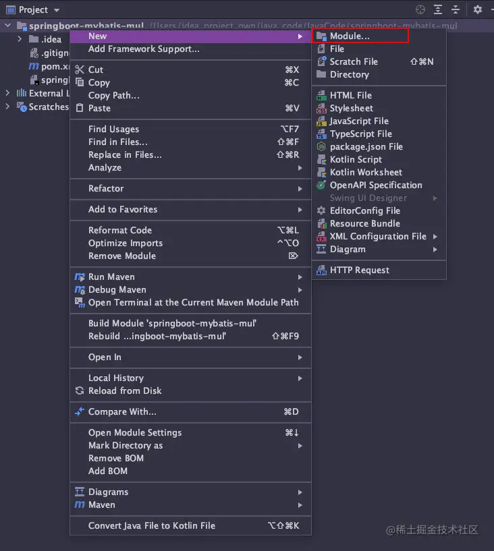Viewport: 494px width, 551px height.
Task: Select Rebuild ...ingboot-mybatis-mul'
Action: click(190, 337)
